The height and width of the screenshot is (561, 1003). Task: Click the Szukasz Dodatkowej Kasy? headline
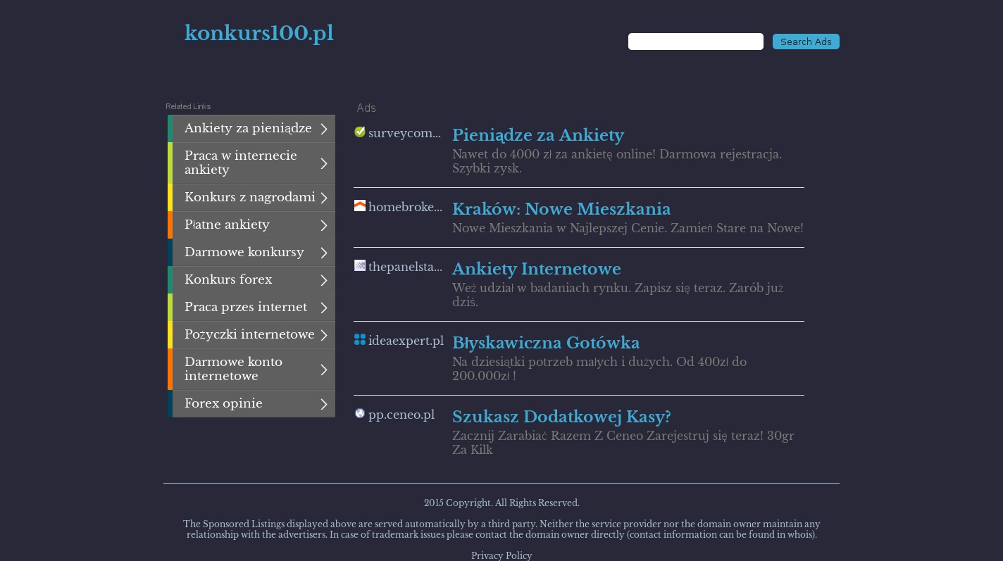point(561,417)
